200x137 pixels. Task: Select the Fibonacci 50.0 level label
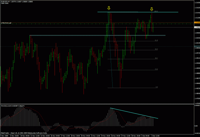(156, 49)
